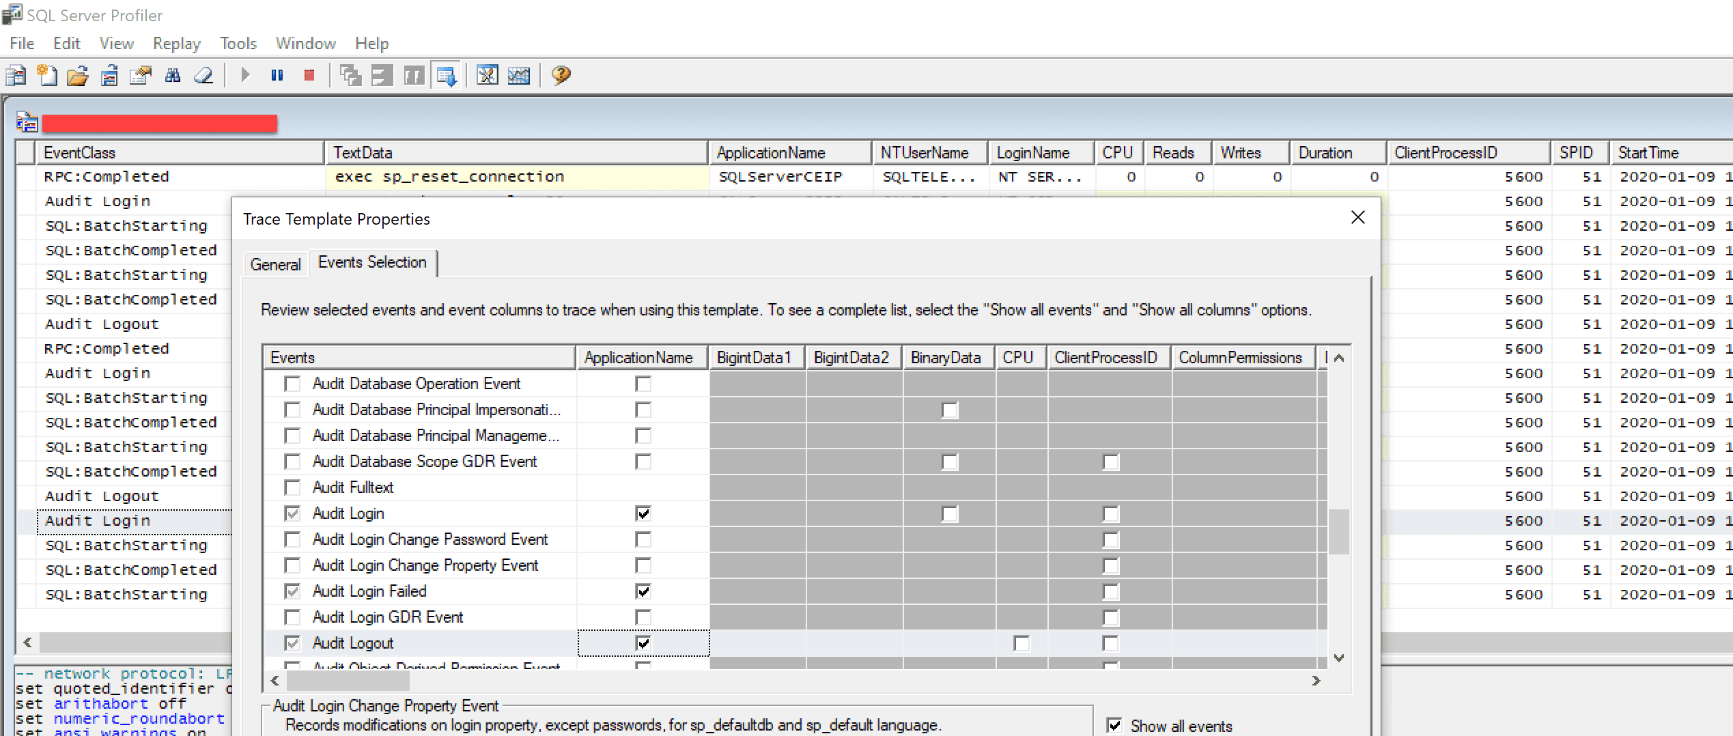Enable the Audit Fulltext event checkbox
This screenshot has height=736, width=1733.
pyautogui.click(x=292, y=487)
